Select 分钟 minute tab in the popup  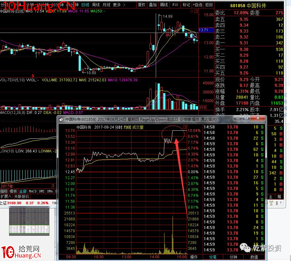coord(233,257)
